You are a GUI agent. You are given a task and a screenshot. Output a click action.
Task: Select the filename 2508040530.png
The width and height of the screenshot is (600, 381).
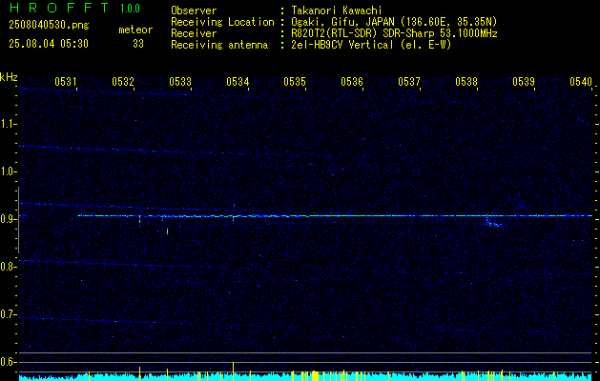click(x=49, y=26)
